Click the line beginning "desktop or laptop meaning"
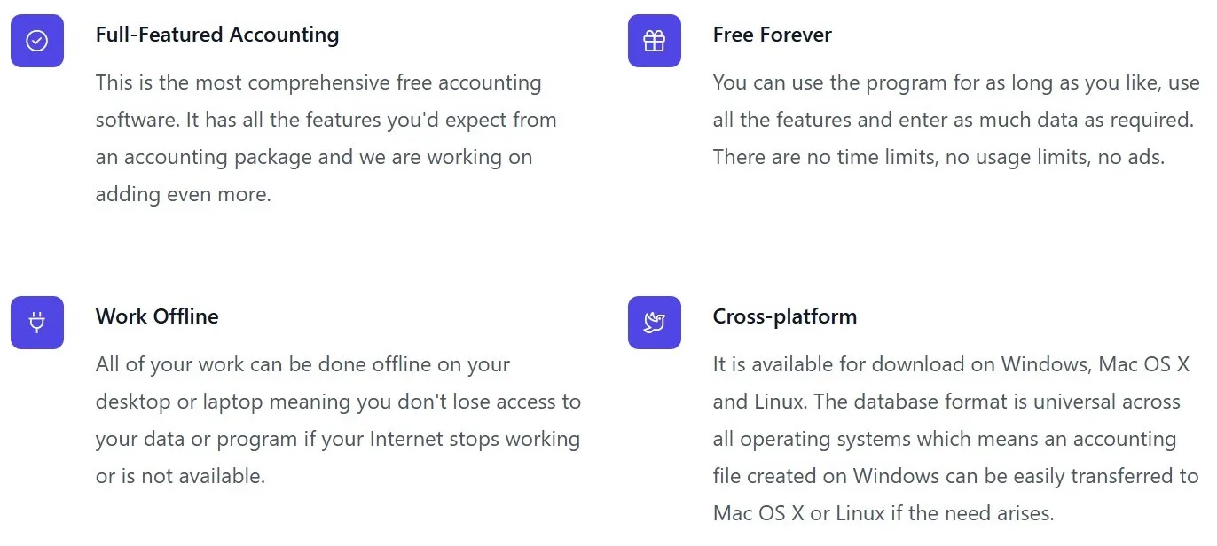The width and height of the screenshot is (1217, 546). [x=338, y=402]
